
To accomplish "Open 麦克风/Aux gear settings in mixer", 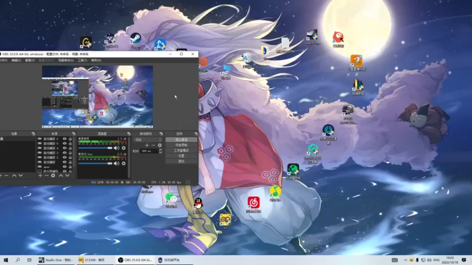I will [x=123, y=164].
